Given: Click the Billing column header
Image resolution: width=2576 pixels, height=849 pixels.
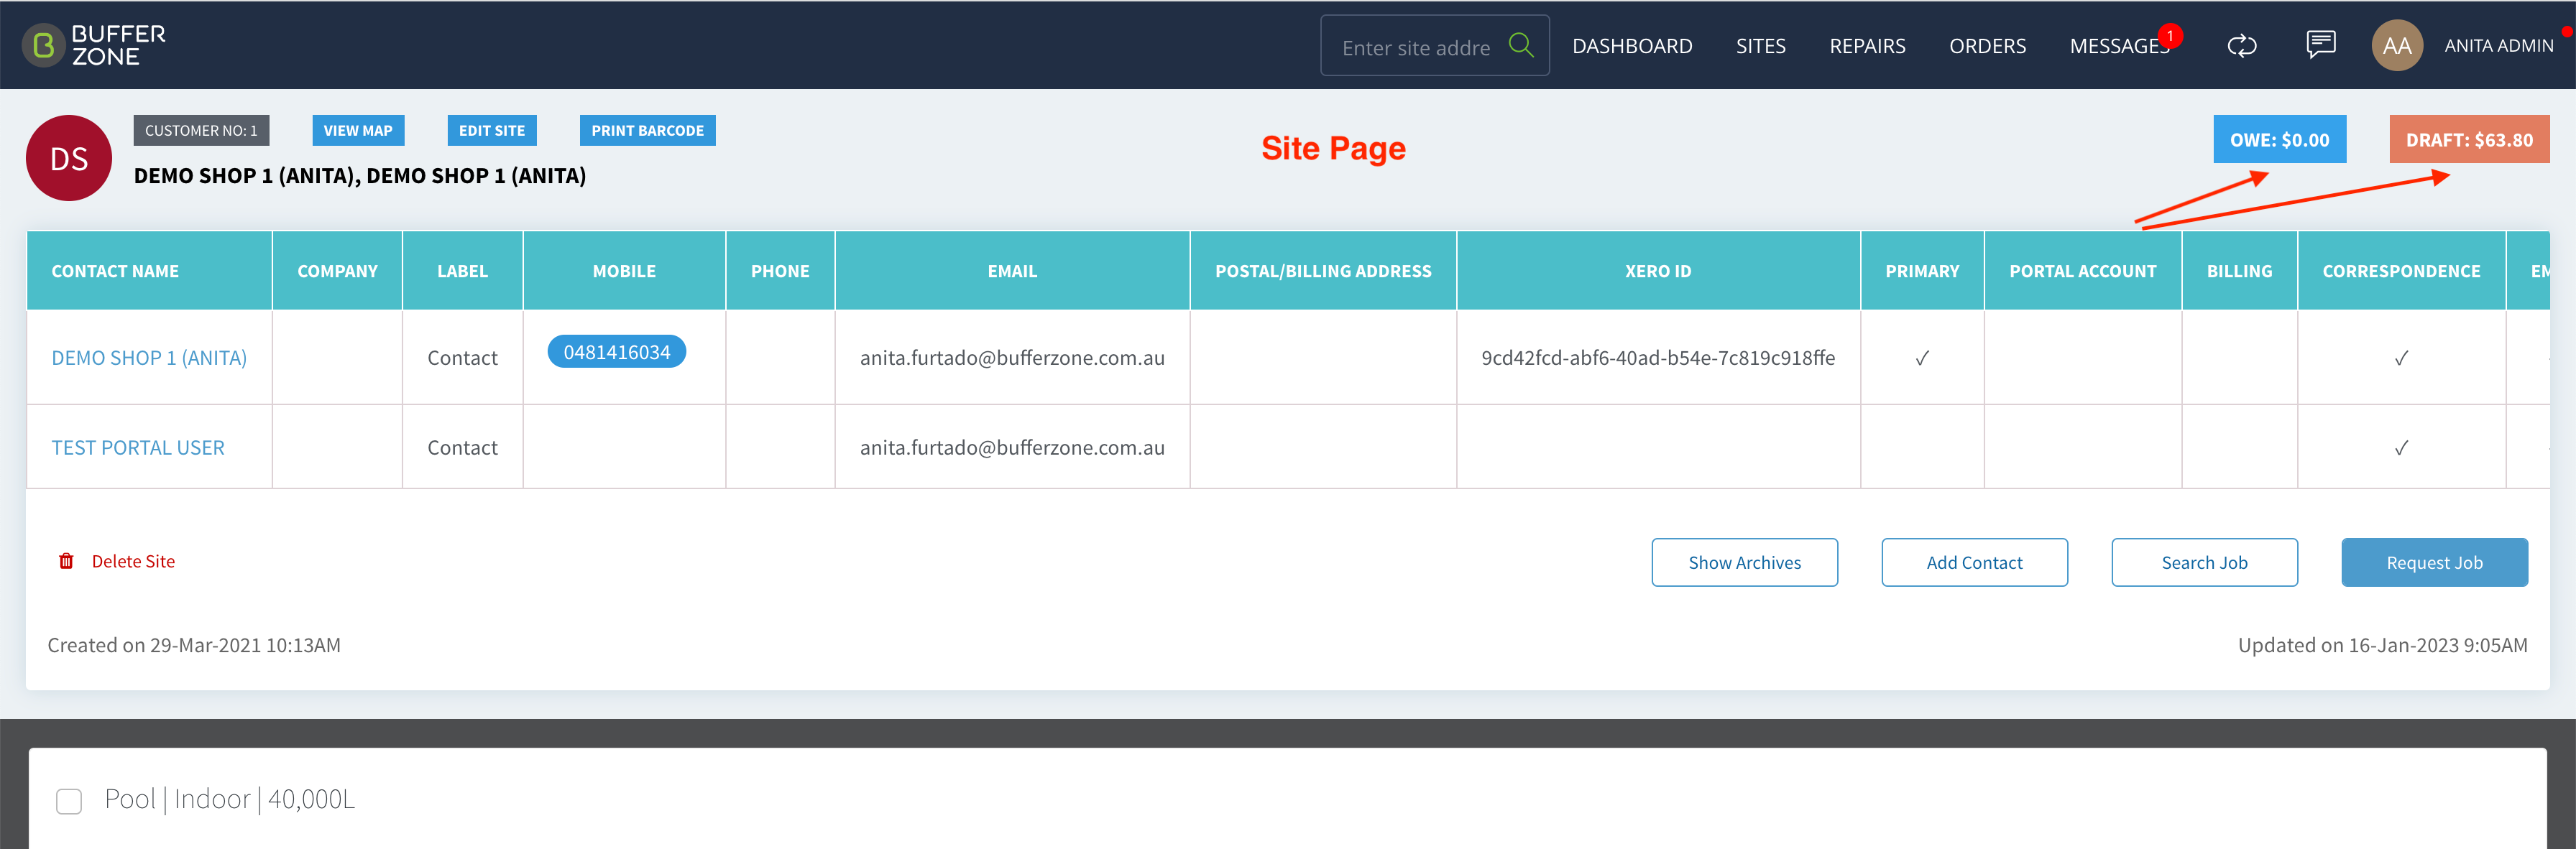Looking at the screenshot, I should tap(2239, 271).
